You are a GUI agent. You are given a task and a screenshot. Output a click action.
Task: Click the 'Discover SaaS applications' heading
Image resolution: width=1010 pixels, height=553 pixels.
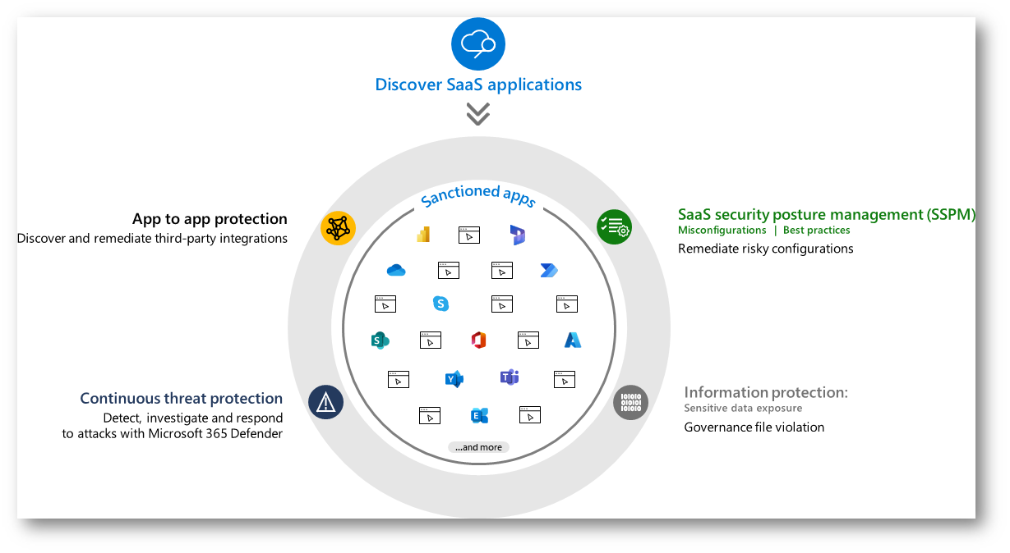coord(478,85)
